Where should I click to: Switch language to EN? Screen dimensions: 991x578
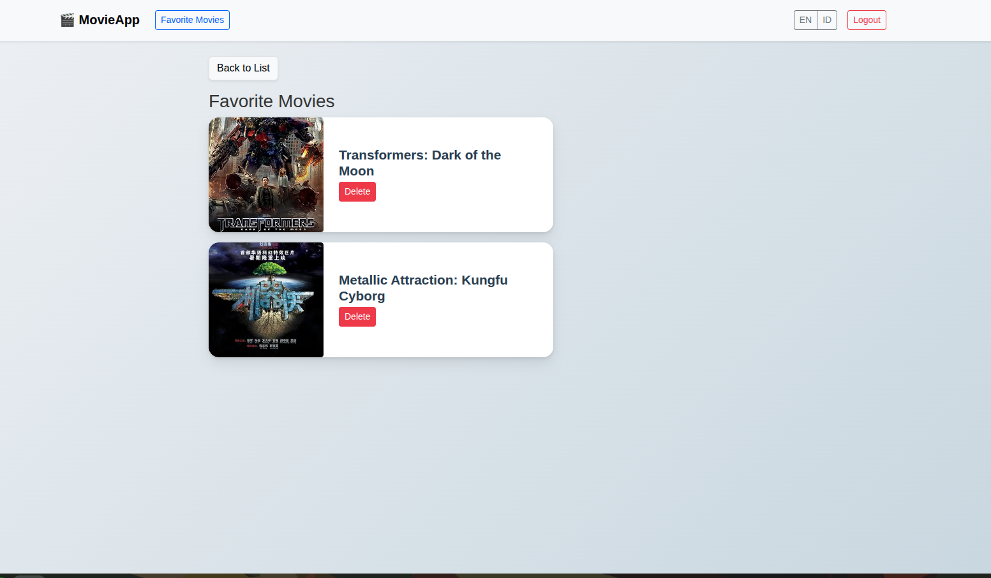point(805,20)
